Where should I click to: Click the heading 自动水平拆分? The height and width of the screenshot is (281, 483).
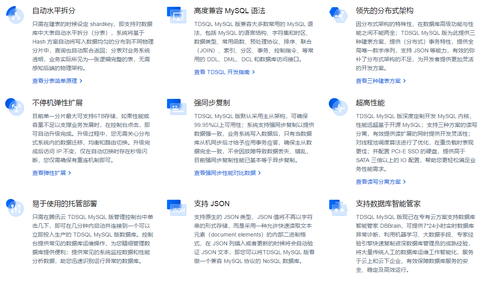tap(54, 11)
